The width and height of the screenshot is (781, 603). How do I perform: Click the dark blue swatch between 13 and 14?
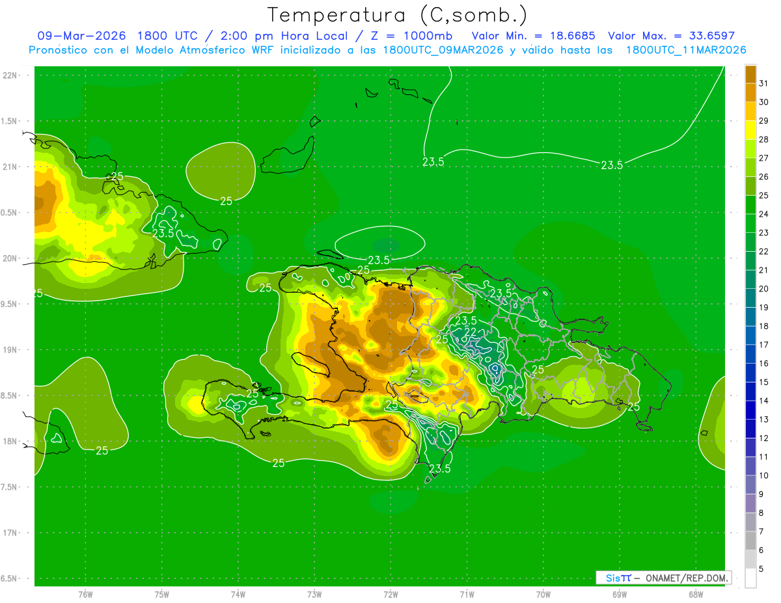point(750,410)
